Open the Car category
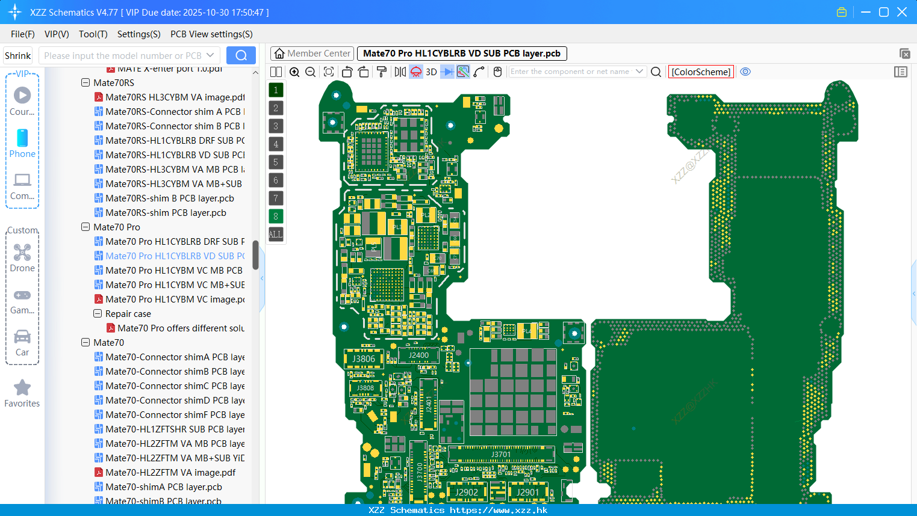Screen dimensions: 917x516 coord(22,342)
